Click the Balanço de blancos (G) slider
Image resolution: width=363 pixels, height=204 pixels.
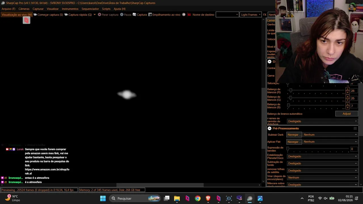(316, 98)
